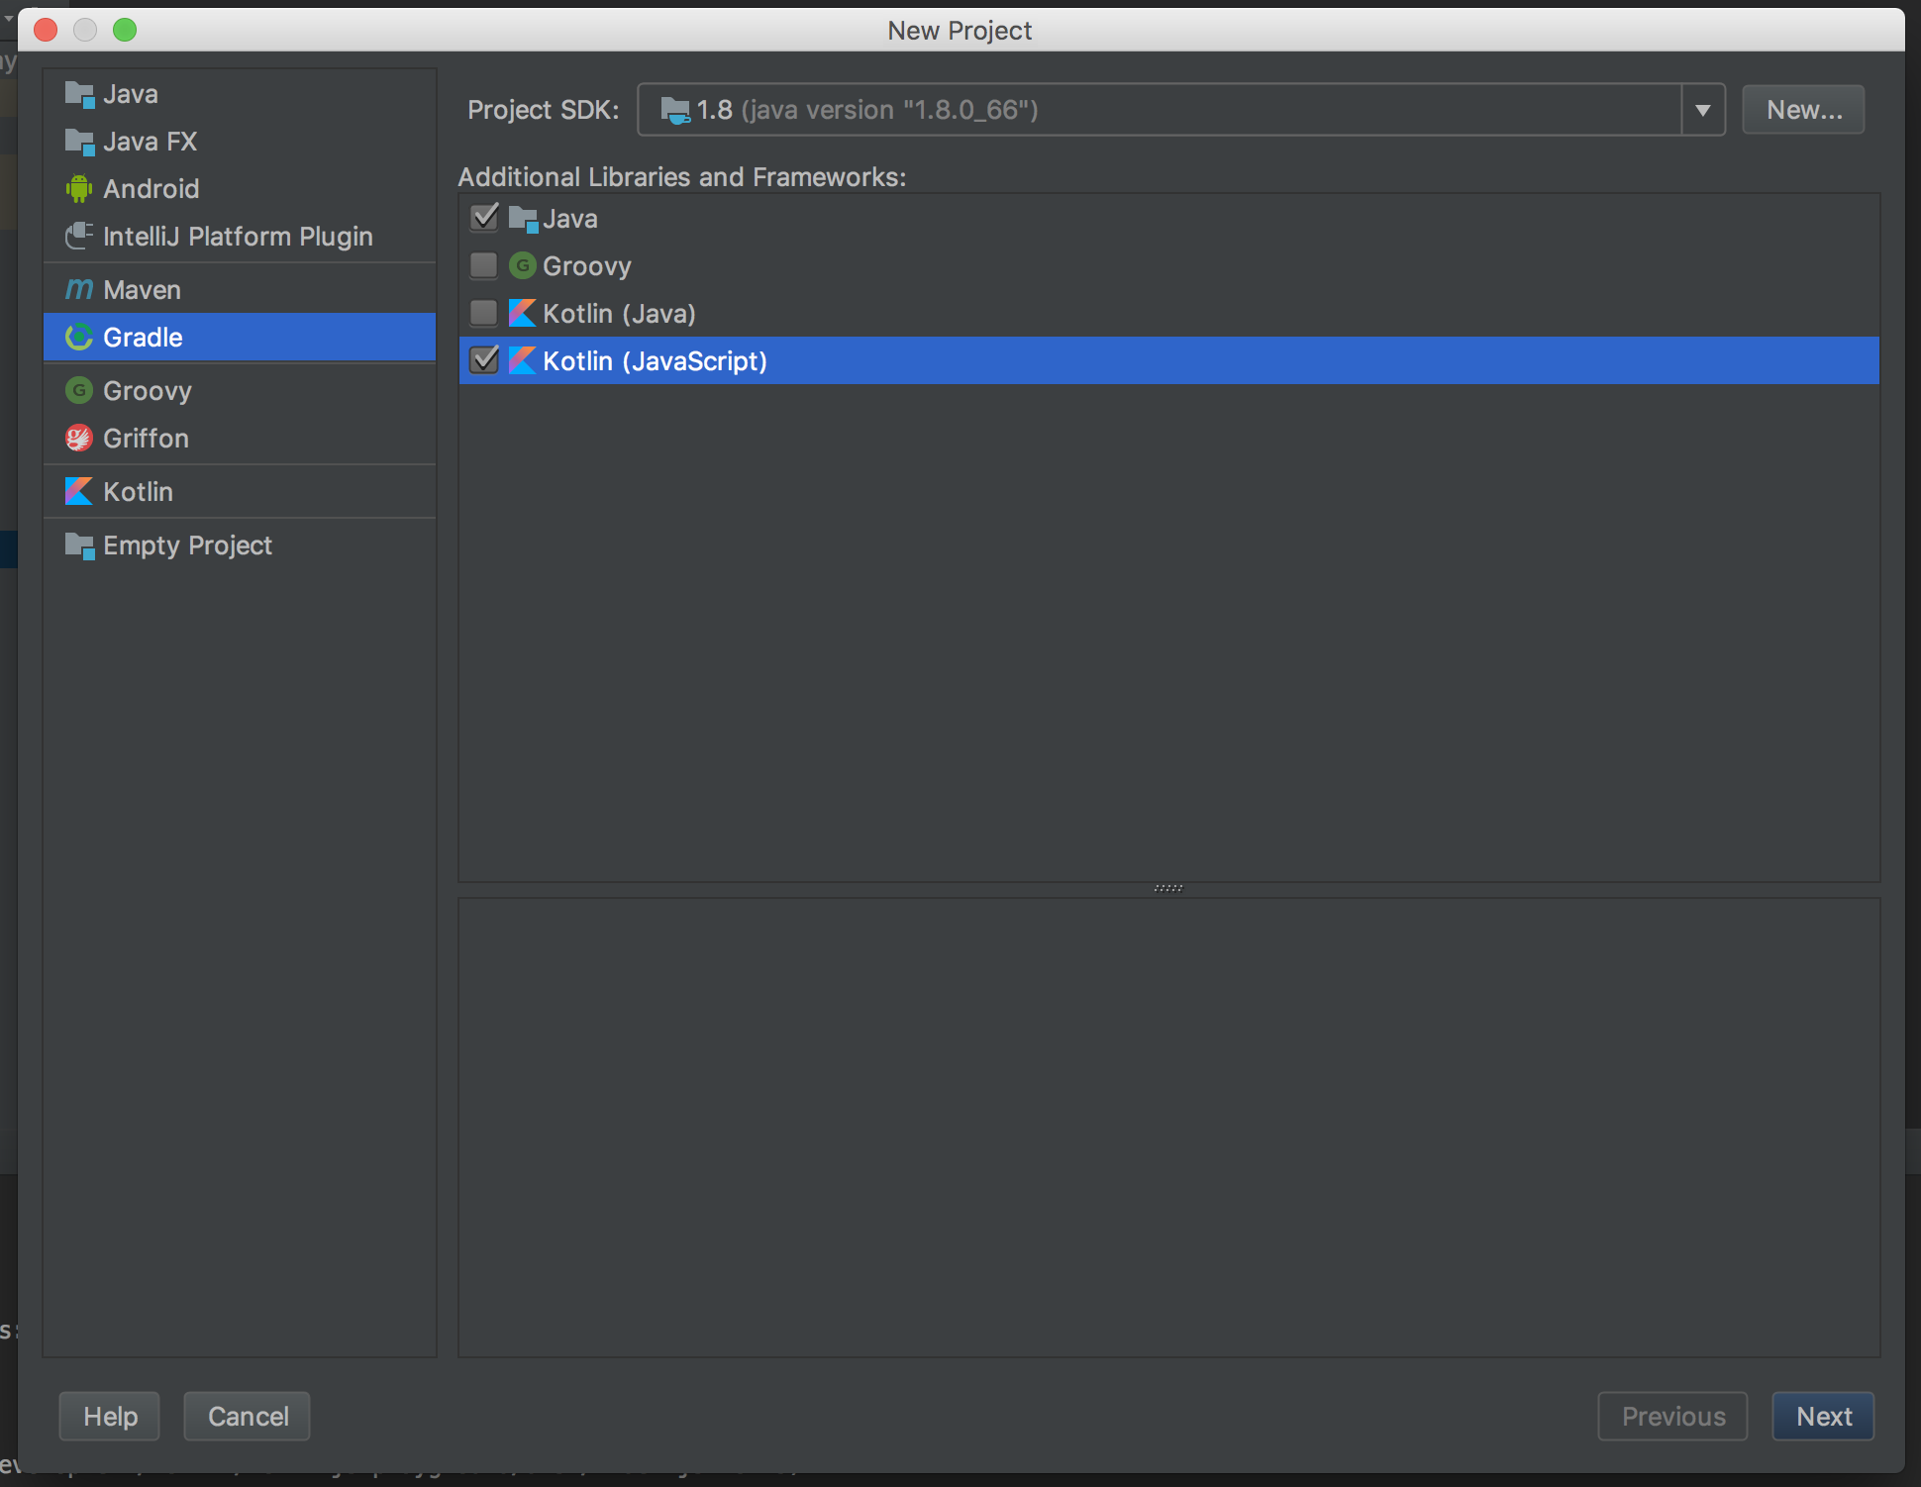Select the Android project type
Image resolution: width=1921 pixels, height=1487 pixels.
coord(151,188)
